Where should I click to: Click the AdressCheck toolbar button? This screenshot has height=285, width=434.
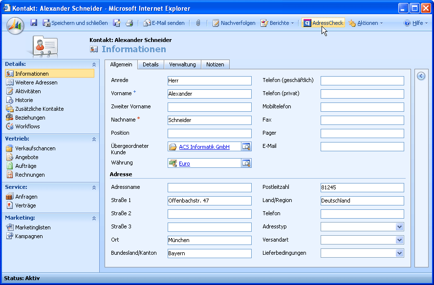[x=323, y=23]
